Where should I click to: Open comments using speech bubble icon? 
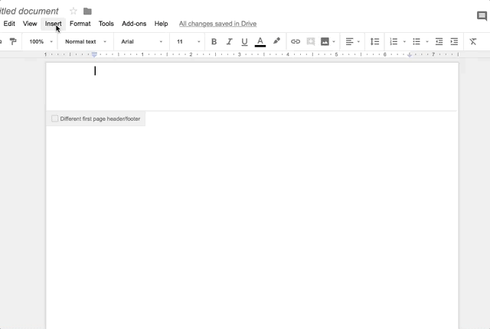(482, 15)
